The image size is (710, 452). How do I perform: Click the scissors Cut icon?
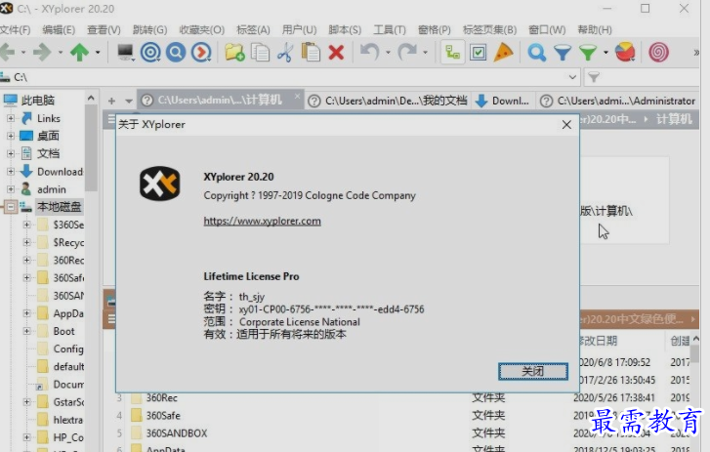click(285, 53)
